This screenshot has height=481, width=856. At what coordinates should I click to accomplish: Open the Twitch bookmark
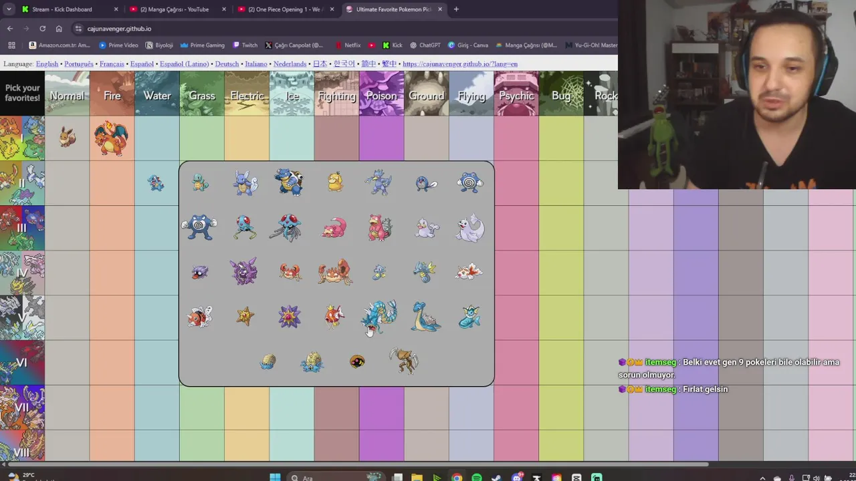[x=245, y=45]
